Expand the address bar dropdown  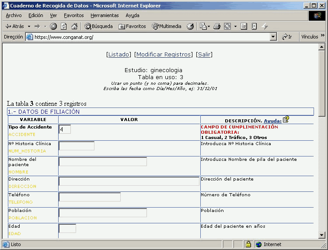tap(273, 37)
